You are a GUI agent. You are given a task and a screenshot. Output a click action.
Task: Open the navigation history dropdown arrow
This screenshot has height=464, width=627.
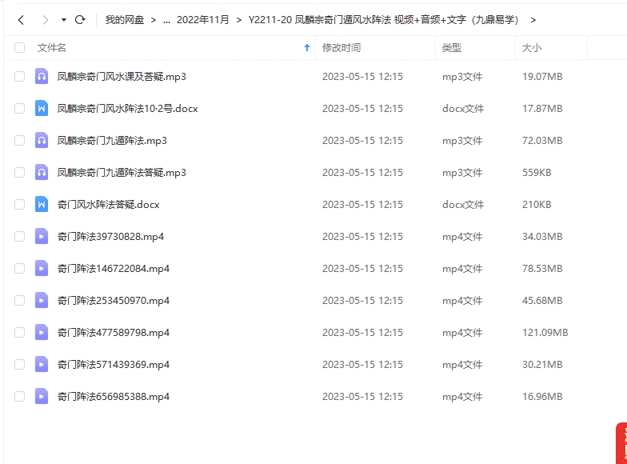pos(64,19)
